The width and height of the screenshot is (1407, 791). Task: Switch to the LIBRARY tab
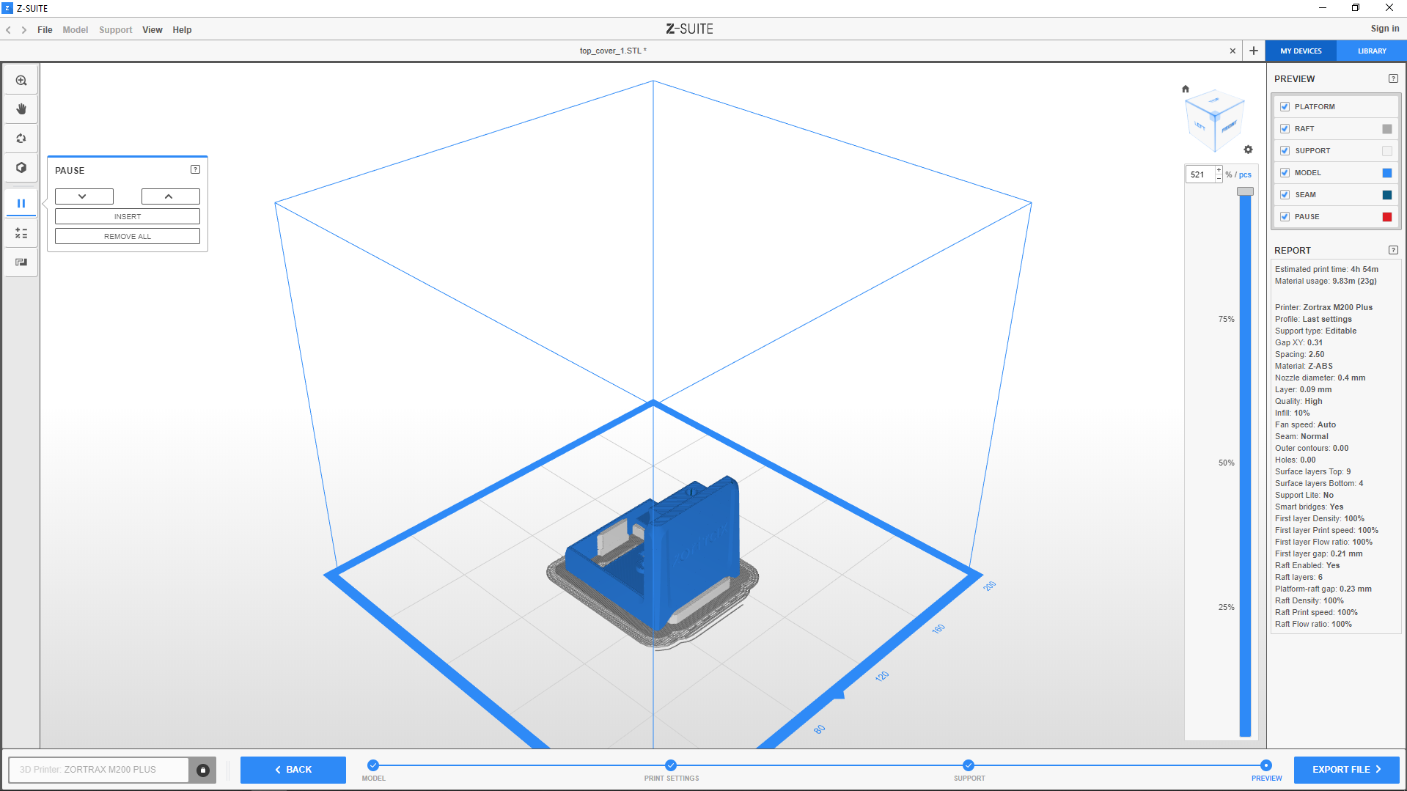click(1371, 51)
